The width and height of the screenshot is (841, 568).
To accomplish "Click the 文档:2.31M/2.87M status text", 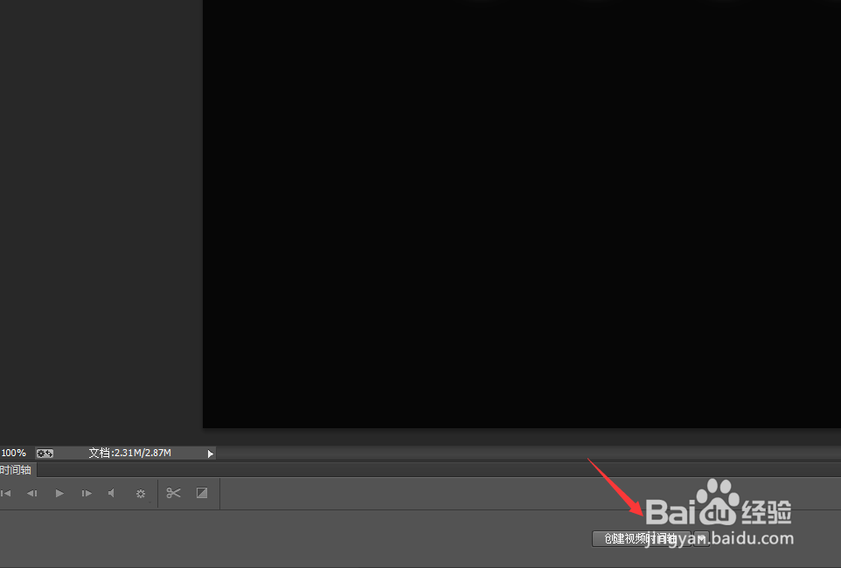I will click(x=129, y=454).
